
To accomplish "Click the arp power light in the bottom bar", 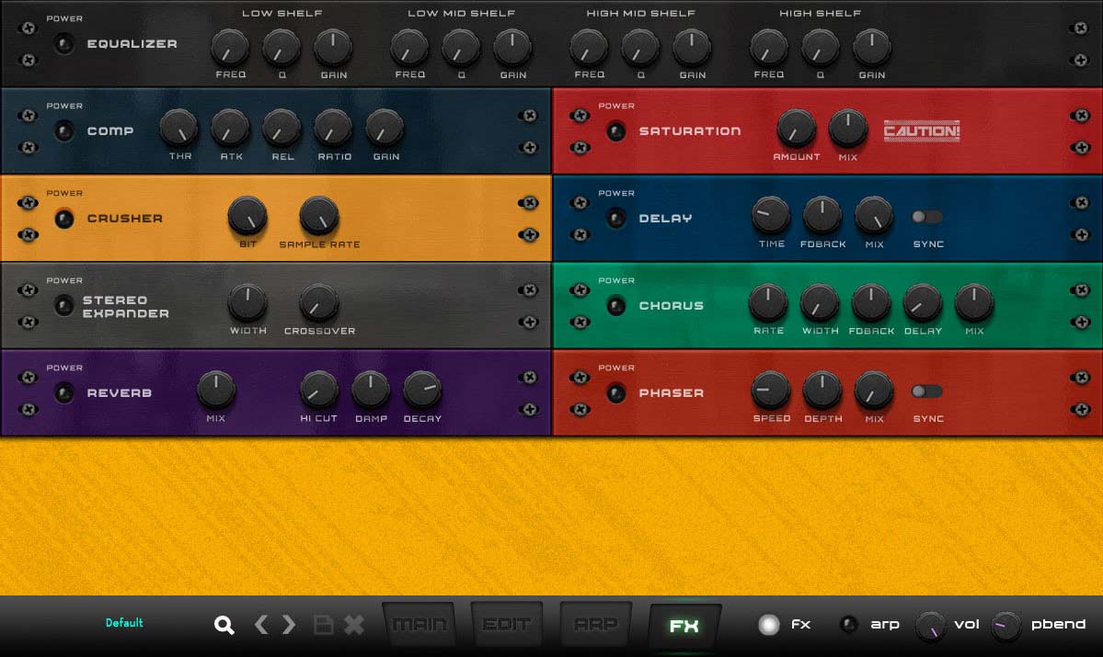I will click(848, 624).
